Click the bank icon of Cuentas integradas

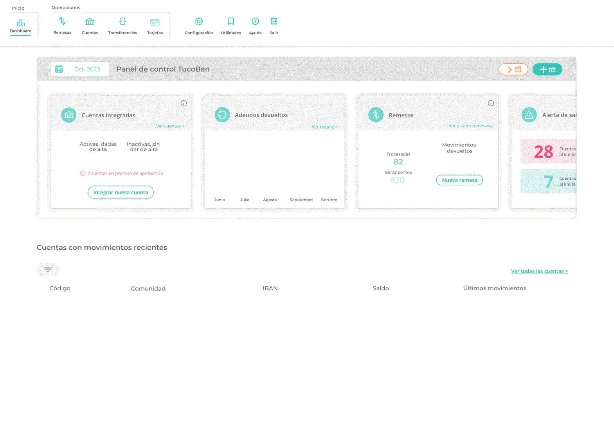69,115
